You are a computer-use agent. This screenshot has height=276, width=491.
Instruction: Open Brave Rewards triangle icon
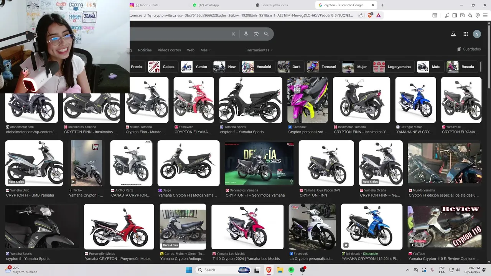pyautogui.click(x=378, y=15)
